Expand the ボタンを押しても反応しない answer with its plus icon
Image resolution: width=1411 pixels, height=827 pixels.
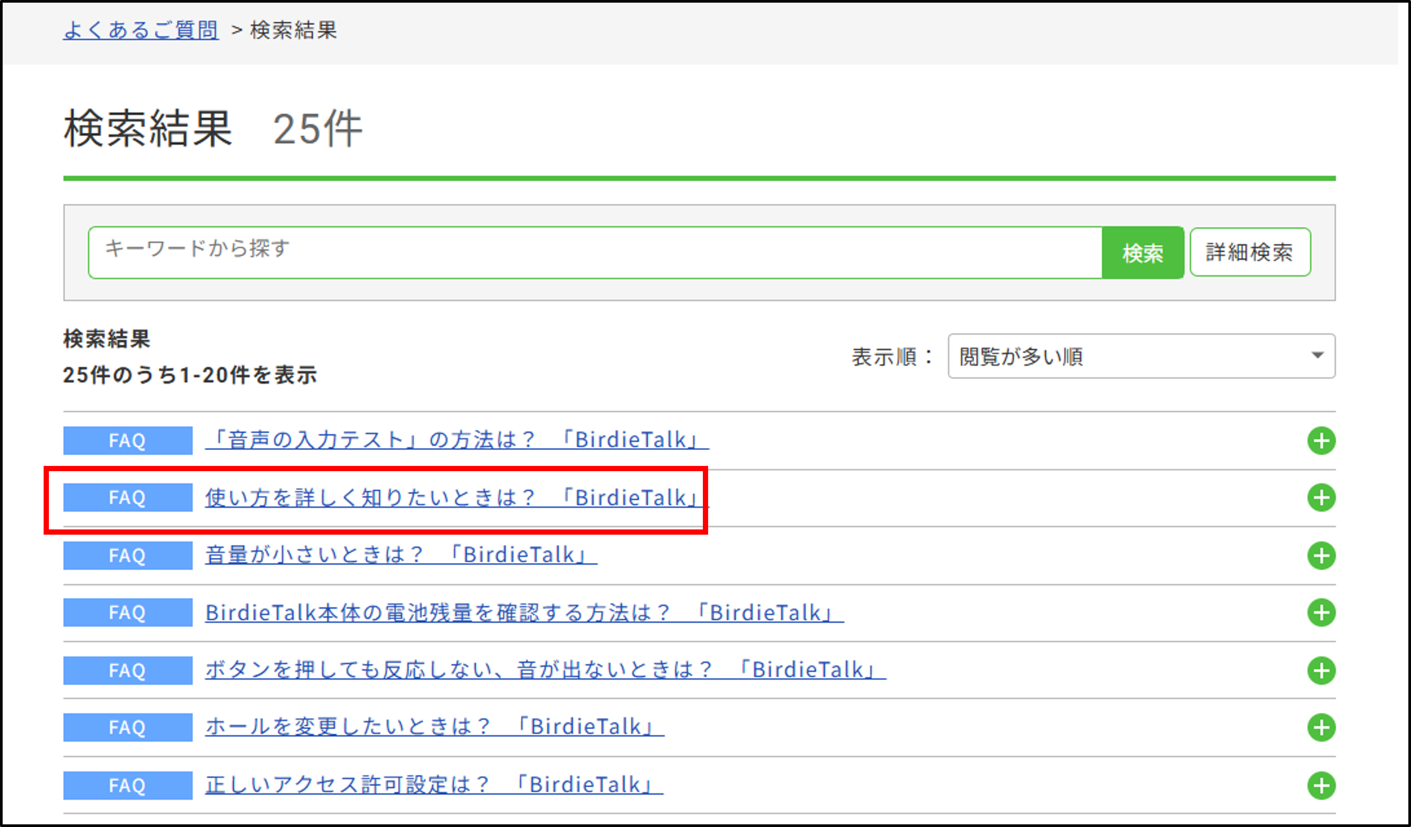pyautogui.click(x=1321, y=670)
